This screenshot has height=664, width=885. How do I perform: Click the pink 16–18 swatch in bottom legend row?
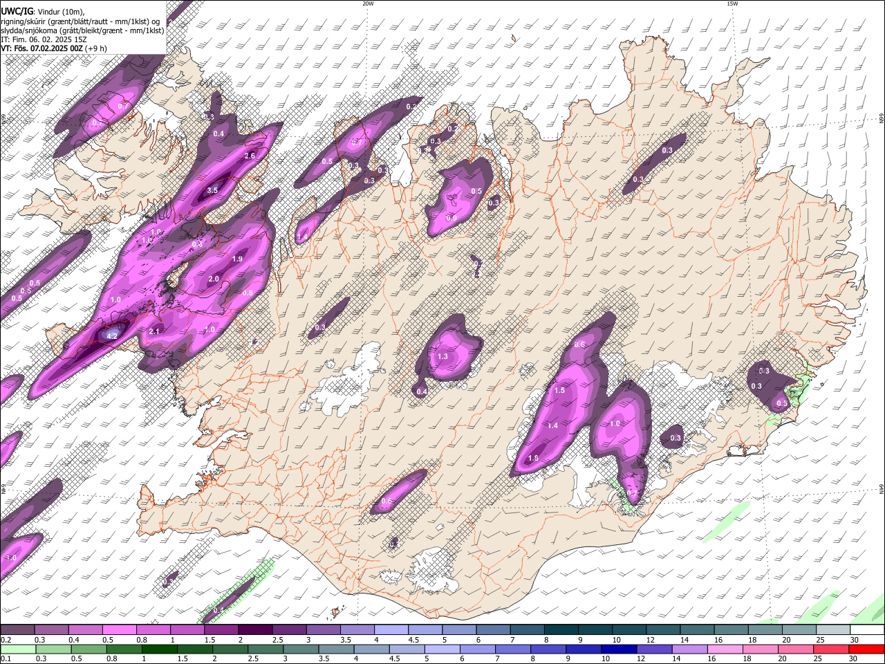pos(724,649)
